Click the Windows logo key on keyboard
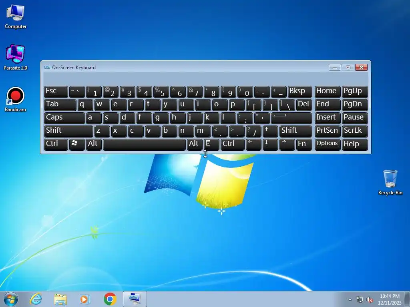The height and width of the screenshot is (307, 410). (77, 145)
